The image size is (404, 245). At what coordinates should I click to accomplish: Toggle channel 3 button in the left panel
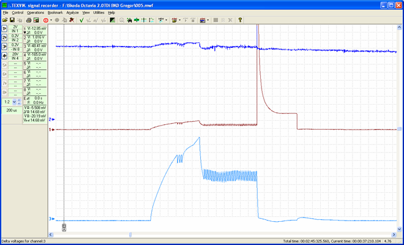pyautogui.click(x=5, y=47)
